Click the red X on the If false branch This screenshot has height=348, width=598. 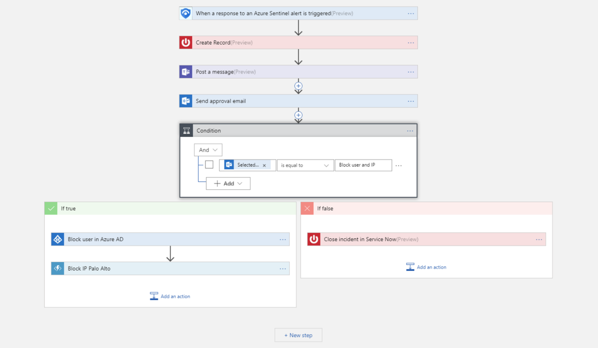coord(307,208)
